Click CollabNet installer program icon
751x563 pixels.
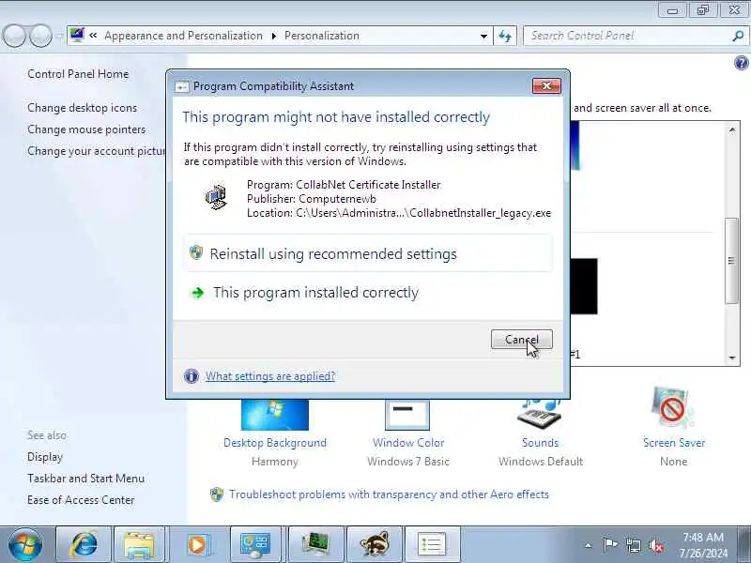tap(216, 197)
